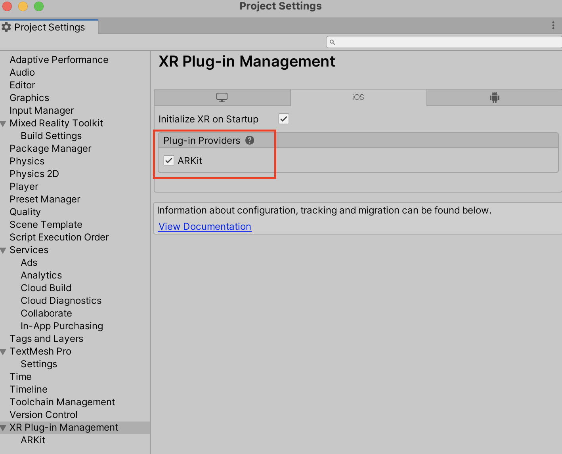The width and height of the screenshot is (562, 454).
Task: Open Cloud Diagnostics under Services
Action: [61, 301]
